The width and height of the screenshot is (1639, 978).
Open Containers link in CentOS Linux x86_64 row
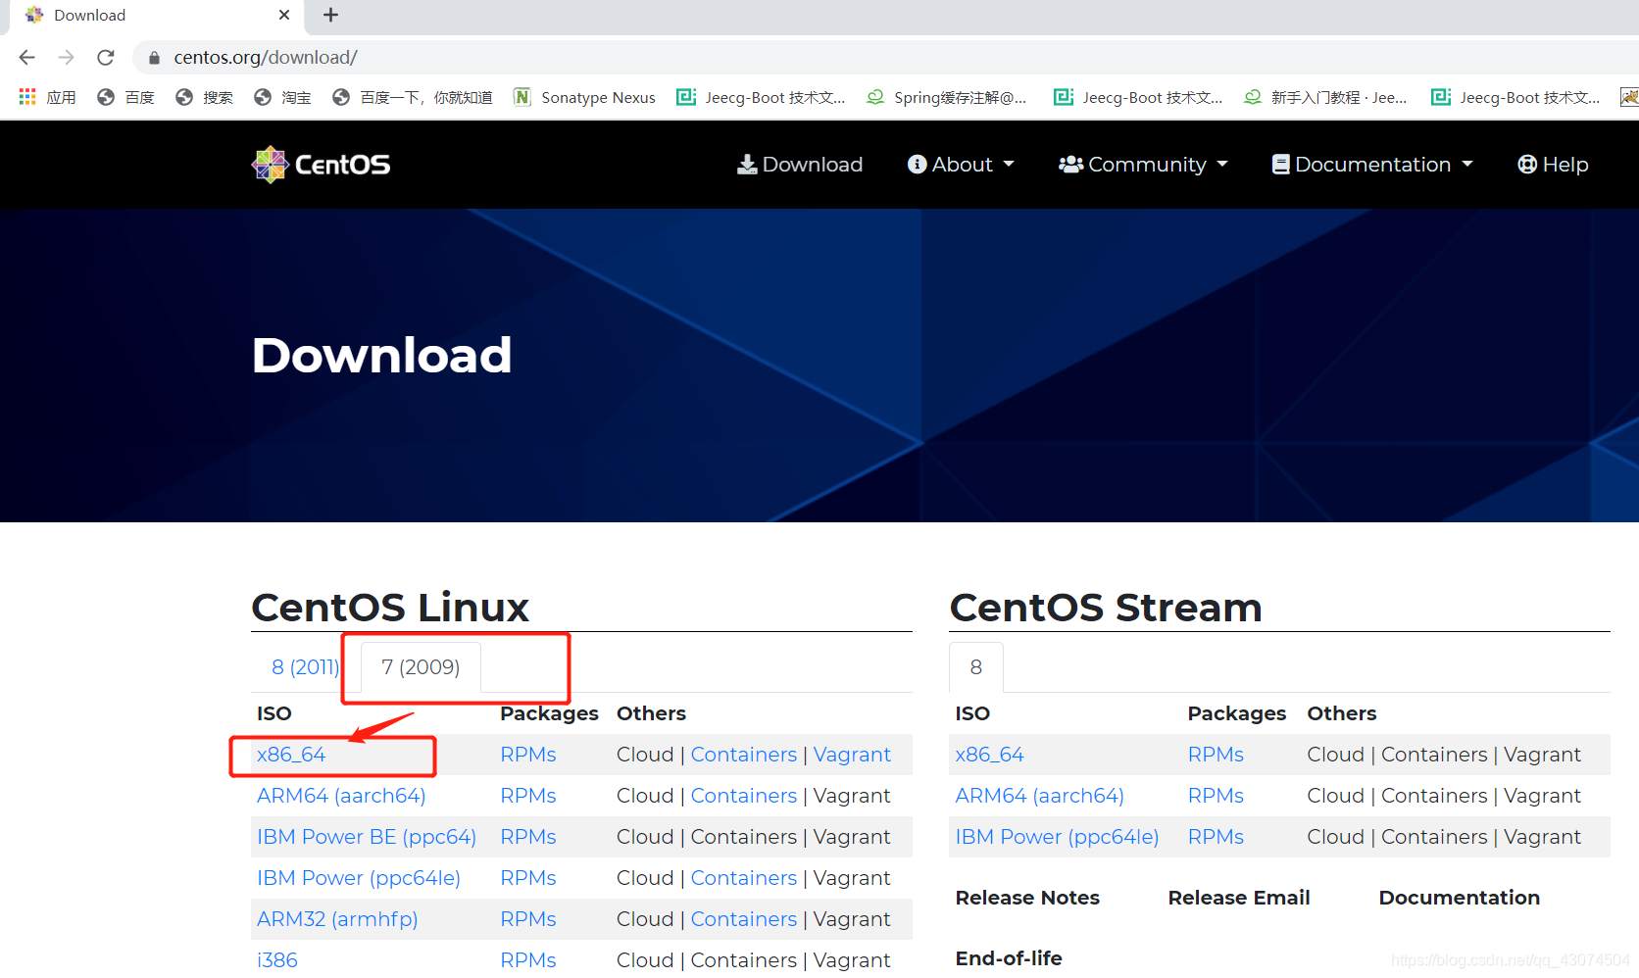[744, 755]
